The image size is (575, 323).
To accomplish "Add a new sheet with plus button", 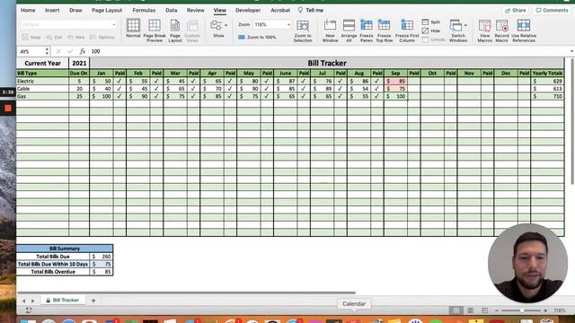I will [x=93, y=301].
